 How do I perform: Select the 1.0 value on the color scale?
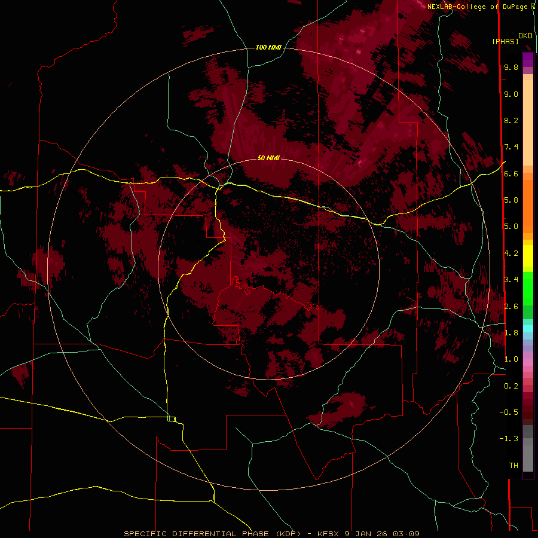511,359
